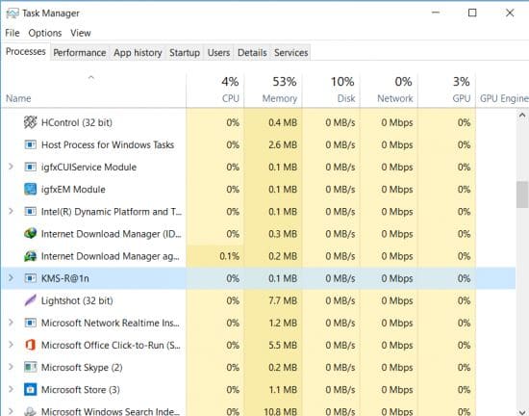Click the Microsoft Skype process icon

coord(30,368)
